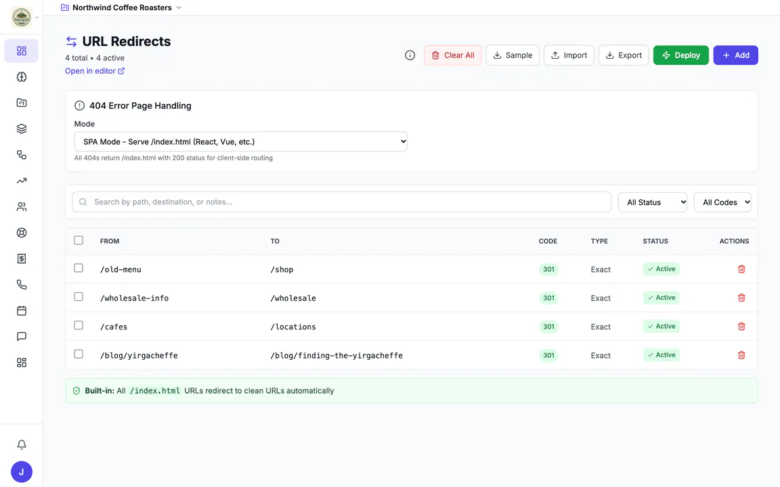Click the green Deploy button
The image size is (780, 487).
click(x=681, y=55)
